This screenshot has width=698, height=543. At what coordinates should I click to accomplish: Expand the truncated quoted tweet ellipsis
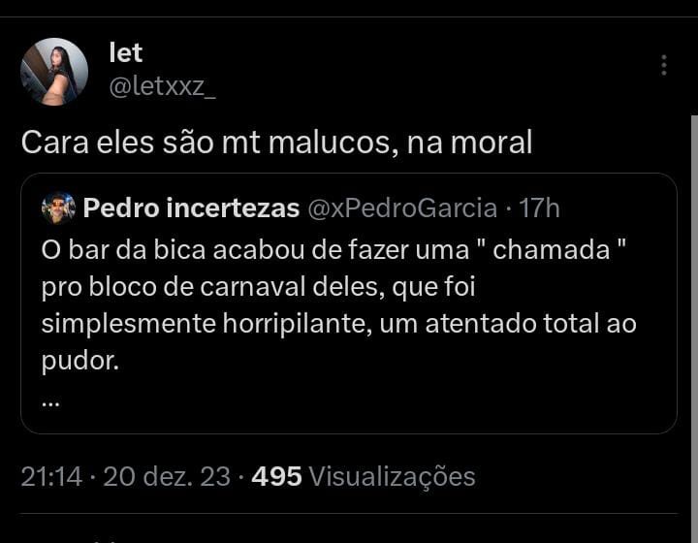point(51,399)
